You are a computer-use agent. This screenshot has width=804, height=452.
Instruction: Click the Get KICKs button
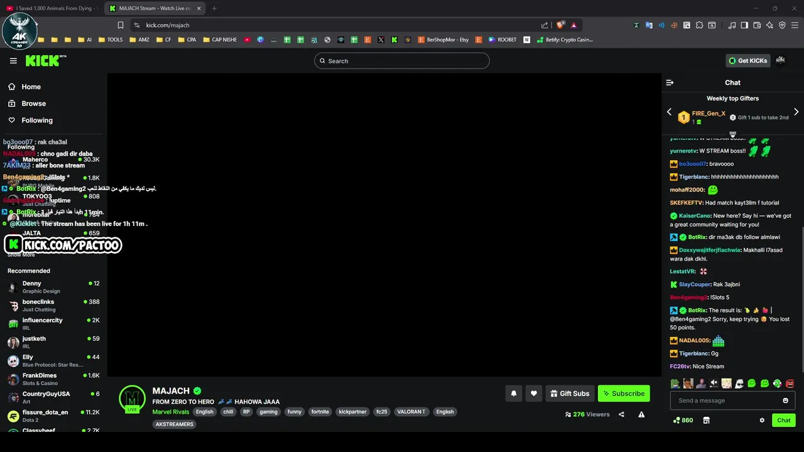pyautogui.click(x=747, y=60)
